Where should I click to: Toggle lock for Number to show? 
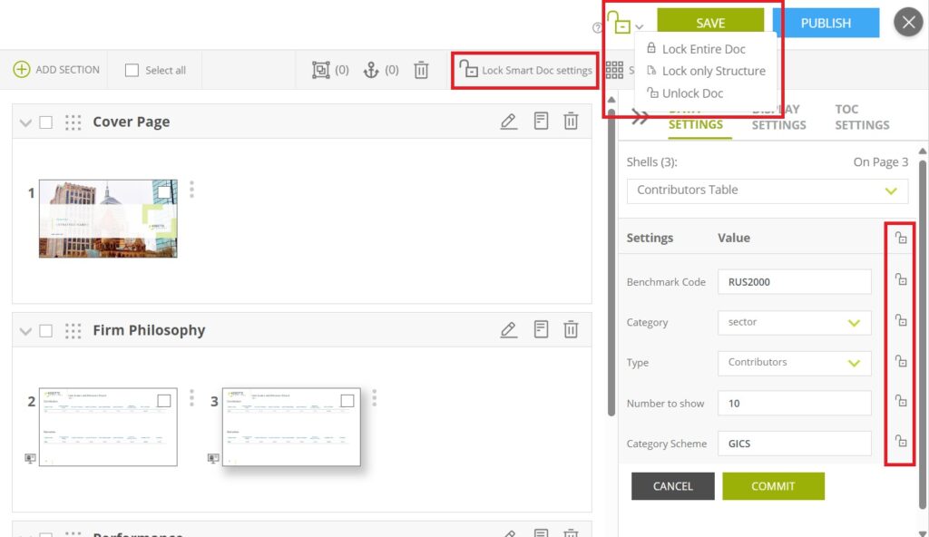(901, 401)
